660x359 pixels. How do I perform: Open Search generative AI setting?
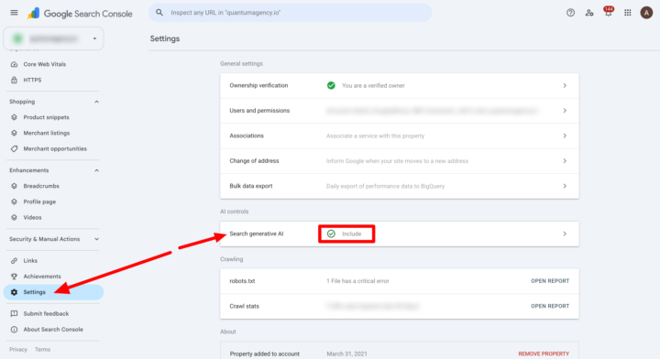point(400,234)
